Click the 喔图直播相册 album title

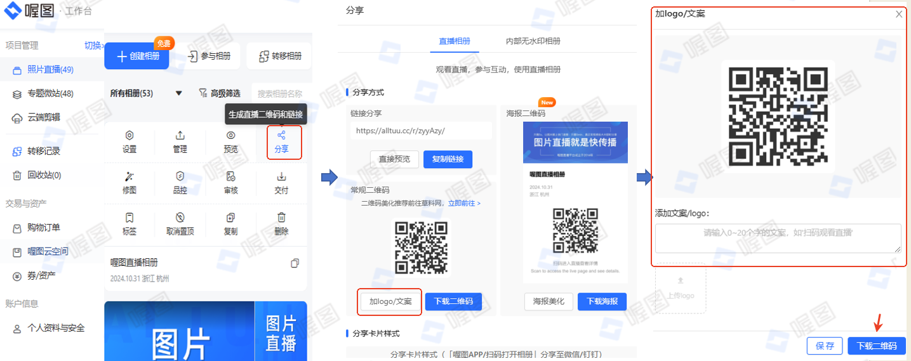click(x=134, y=263)
